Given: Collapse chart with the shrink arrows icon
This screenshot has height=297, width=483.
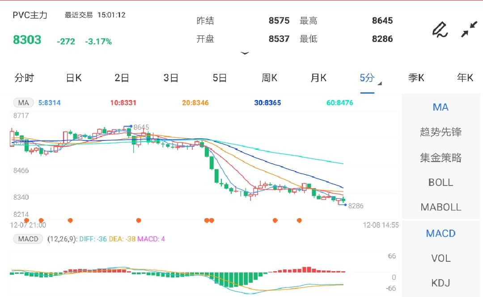Looking at the screenshot, I should pyautogui.click(x=469, y=29).
